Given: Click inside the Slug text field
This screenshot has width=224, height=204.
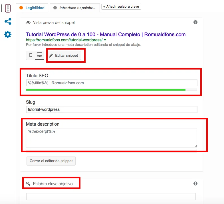Looking at the screenshot, I should (111, 109).
